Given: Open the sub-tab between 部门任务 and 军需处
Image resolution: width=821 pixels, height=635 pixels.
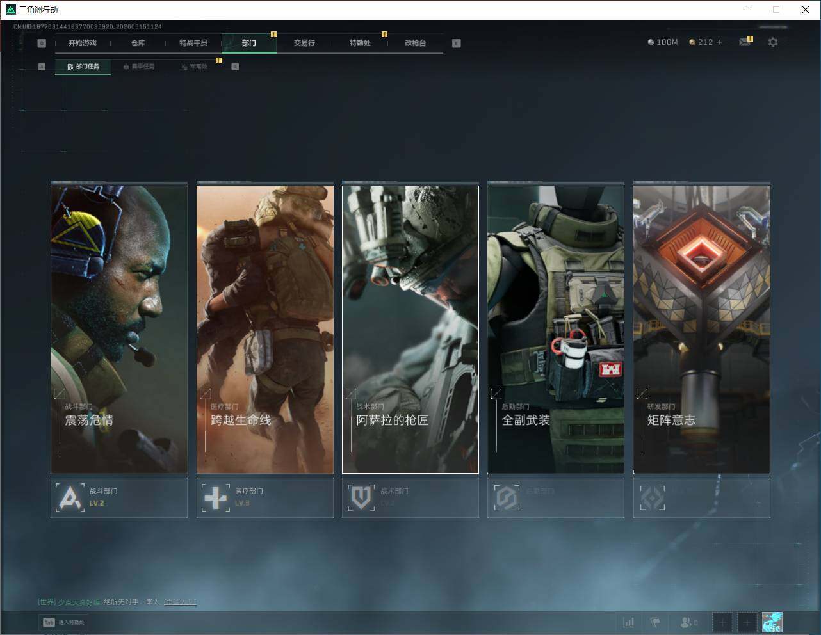Looking at the screenshot, I should [139, 67].
